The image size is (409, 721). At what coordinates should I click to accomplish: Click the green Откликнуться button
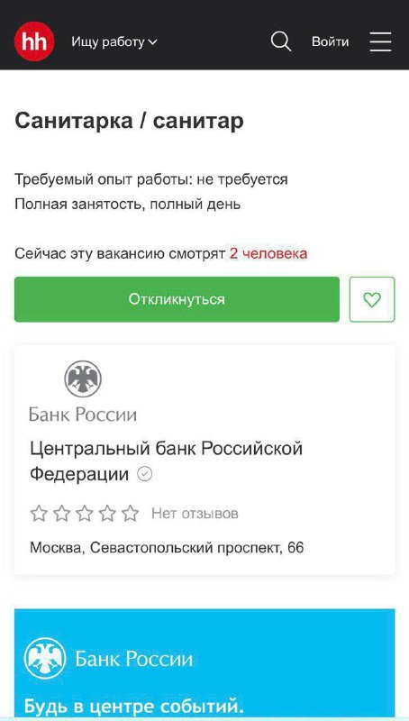tap(177, 299)
